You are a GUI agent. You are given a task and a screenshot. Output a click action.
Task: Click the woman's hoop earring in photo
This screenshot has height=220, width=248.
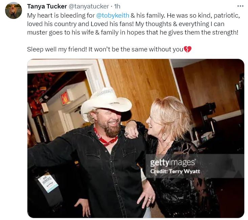[x=164, y=137]
